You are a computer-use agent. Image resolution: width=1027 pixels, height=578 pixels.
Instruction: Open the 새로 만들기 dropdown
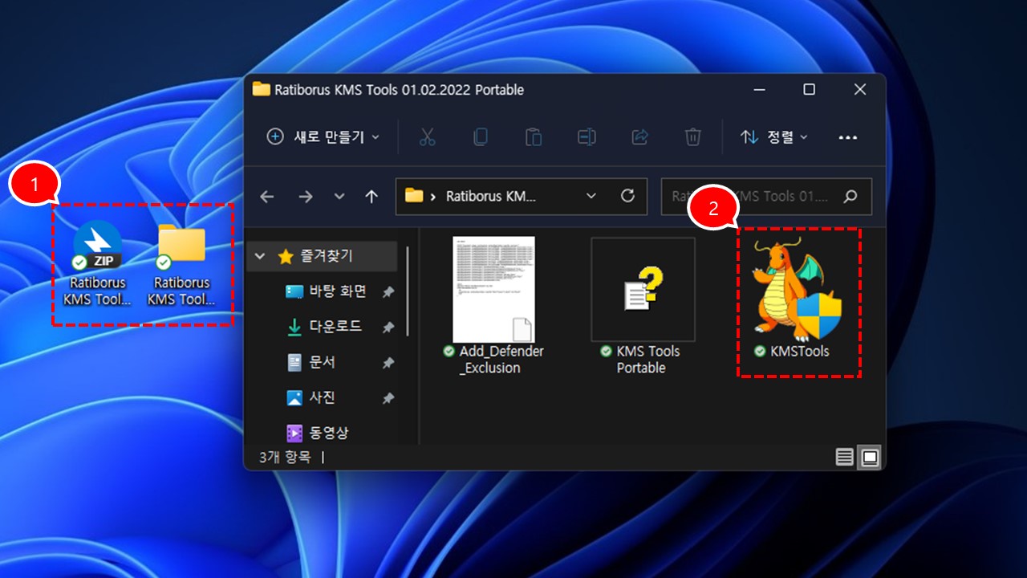tap(323, 137)
